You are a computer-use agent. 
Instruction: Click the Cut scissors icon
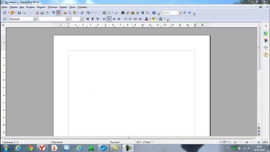coord(65,13)
